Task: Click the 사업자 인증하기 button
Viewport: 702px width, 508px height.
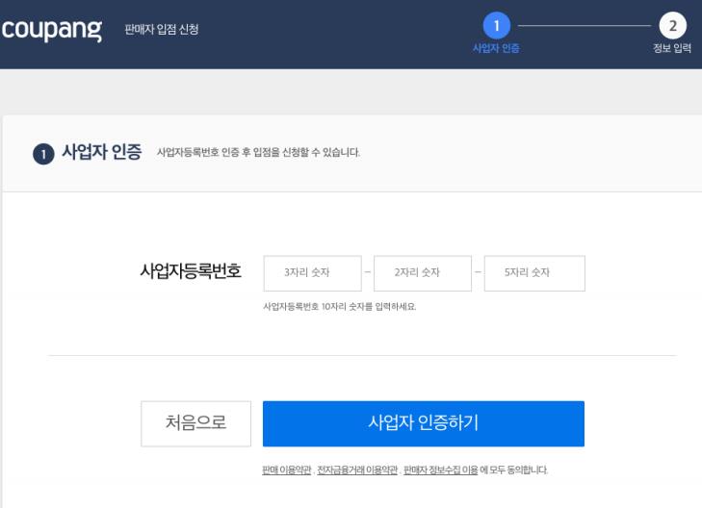Action: pyautogui.click(x=424, y=423)
